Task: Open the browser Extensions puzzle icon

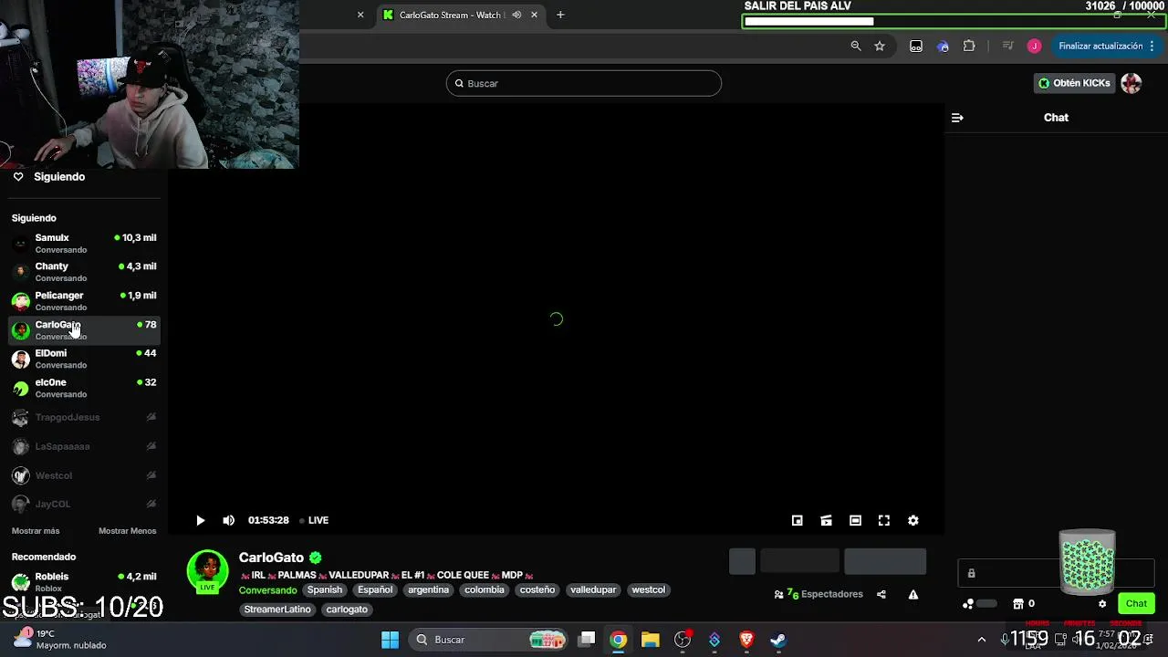Action: [x=969, y=46]
